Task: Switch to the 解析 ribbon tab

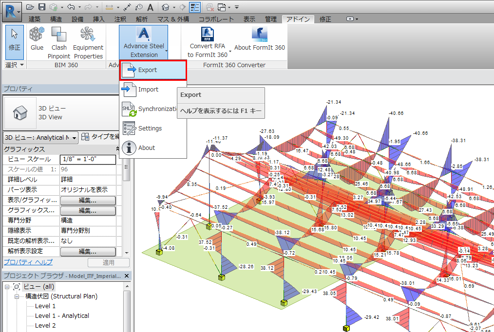Action: (x=141, y=19)
